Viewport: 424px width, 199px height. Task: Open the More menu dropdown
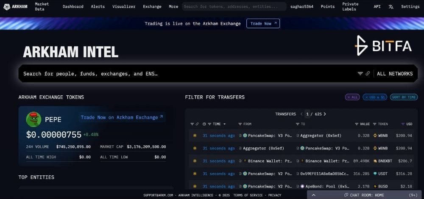173,6
